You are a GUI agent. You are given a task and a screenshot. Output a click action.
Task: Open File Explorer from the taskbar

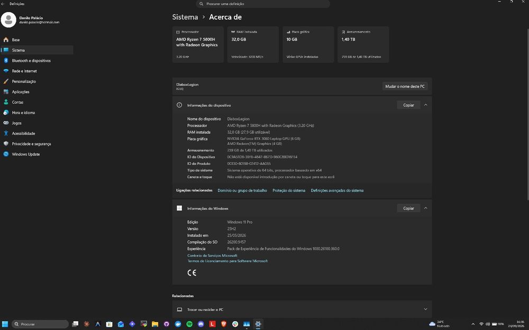click(155, 324)
